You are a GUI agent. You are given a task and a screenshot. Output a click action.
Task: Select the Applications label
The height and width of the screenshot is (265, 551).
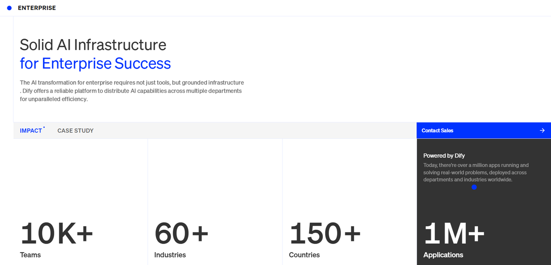443,255
